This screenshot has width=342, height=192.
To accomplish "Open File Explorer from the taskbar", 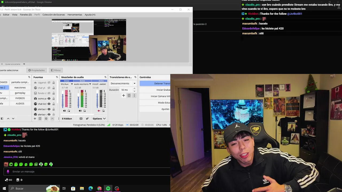I will pyautogui.click(x=82, y=189).
